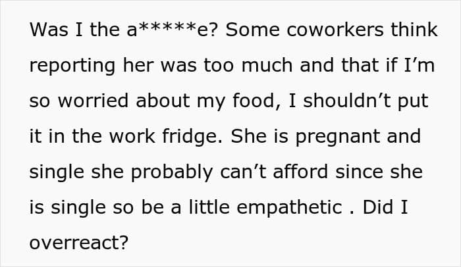This screenshot has height=267, width=461.
Task: Click the word "think" ending the first line
Action: click(x=414, y=30)
